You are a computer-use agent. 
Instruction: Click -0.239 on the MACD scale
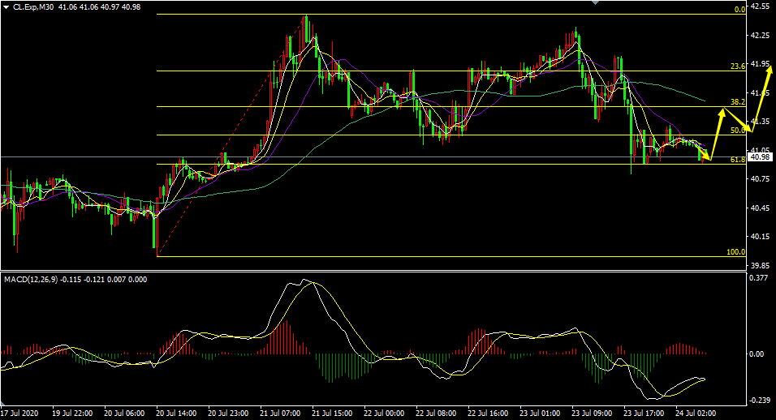pos(760,401)
